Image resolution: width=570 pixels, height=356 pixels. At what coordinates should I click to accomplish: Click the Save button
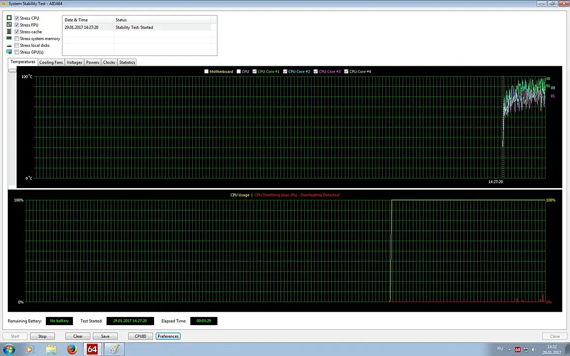[x=105, y=336]
